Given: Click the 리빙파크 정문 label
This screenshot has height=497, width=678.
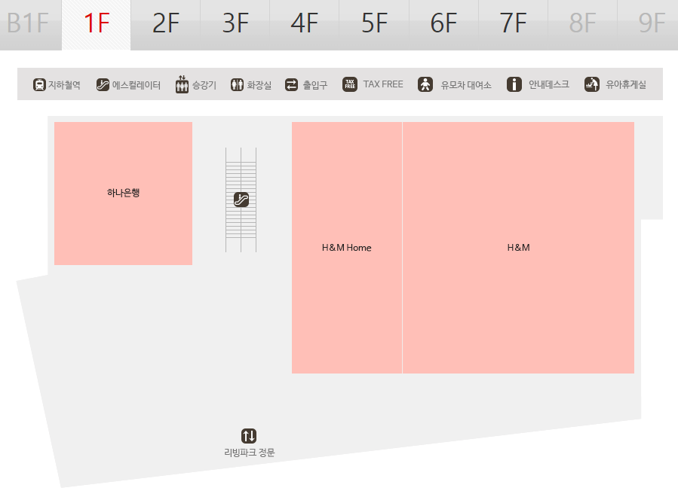Looking at the screenshot, I should [x=250, y=453].
